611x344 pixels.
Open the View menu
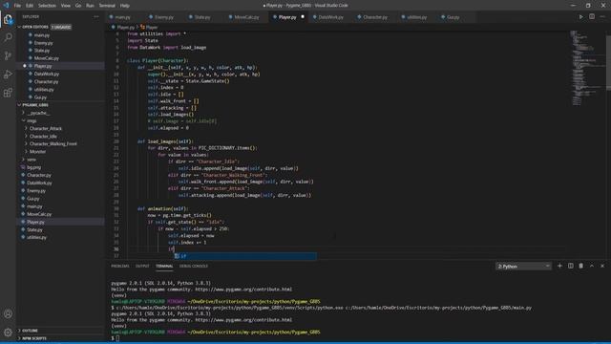click(66, 6)
